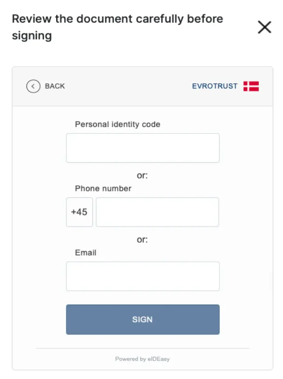Click the 'or:' text above Phone number
Viewport: 283px width, 379px height.
[x=142, y=175]
